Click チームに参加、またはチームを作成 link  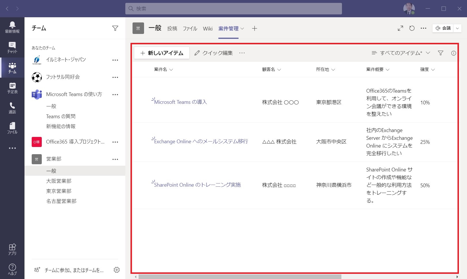74,270
